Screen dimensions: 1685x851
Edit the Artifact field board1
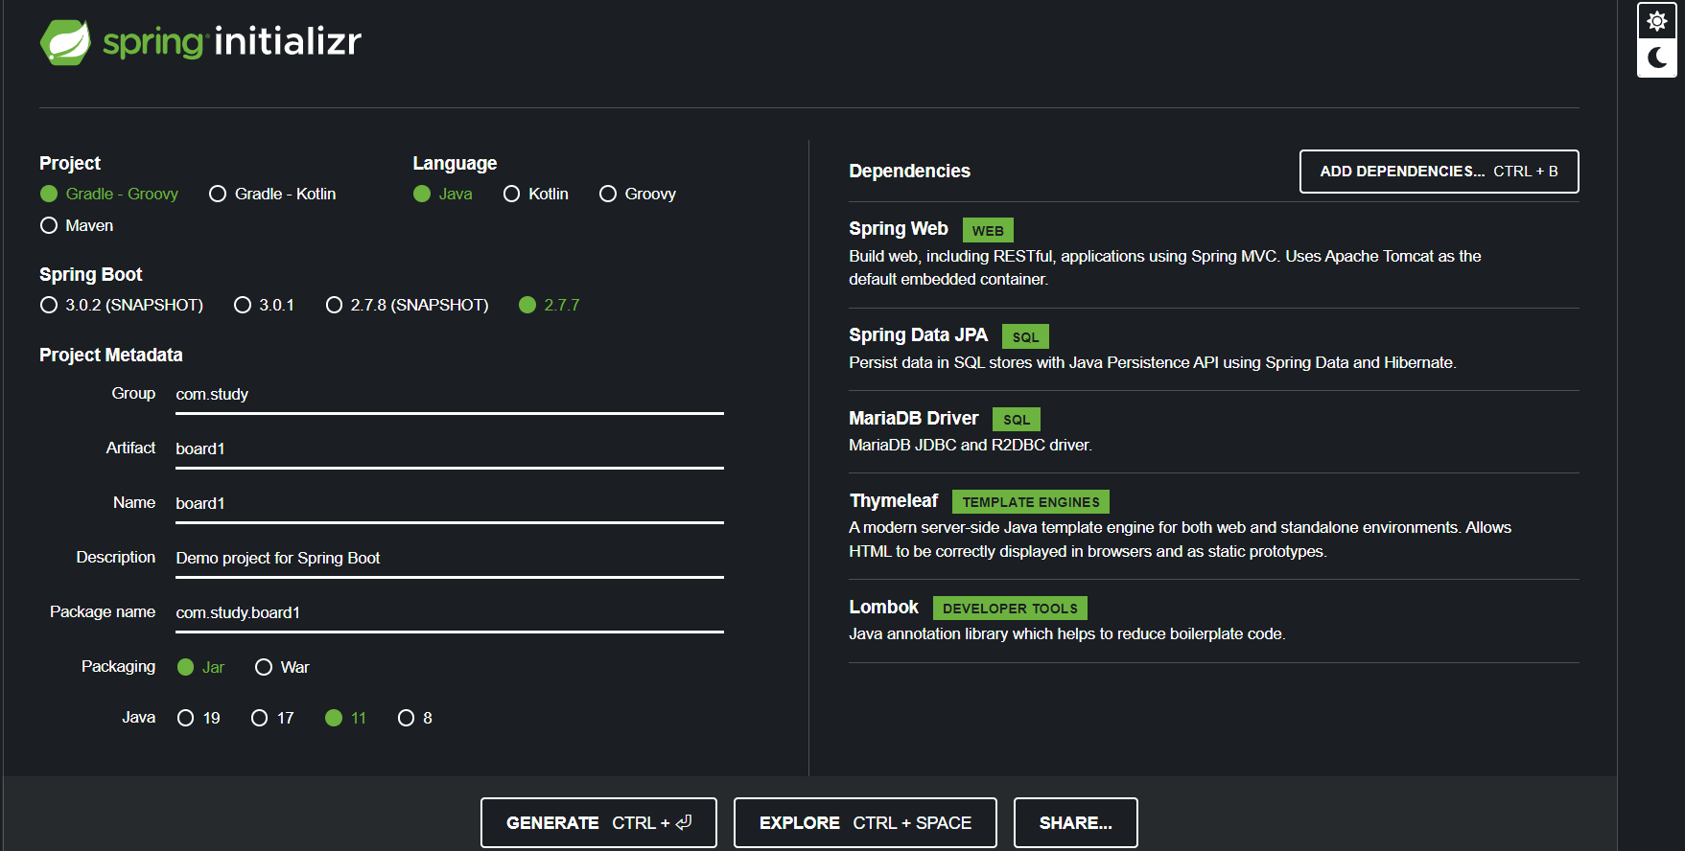pos(450,449)
